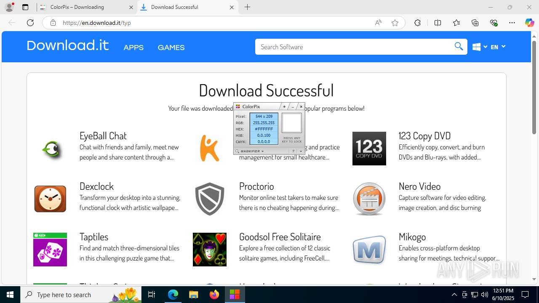The width and height of the screenshot is (539, 303).
Task: Open the Windows platform dropdown on Download.it
Action: 480,47
